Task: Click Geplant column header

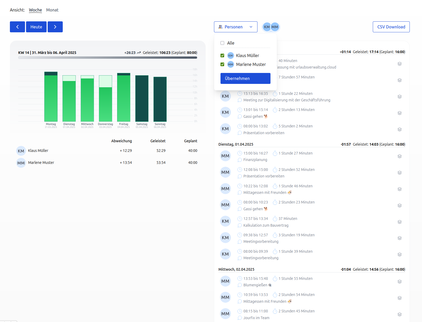Action: click(191, 141)
